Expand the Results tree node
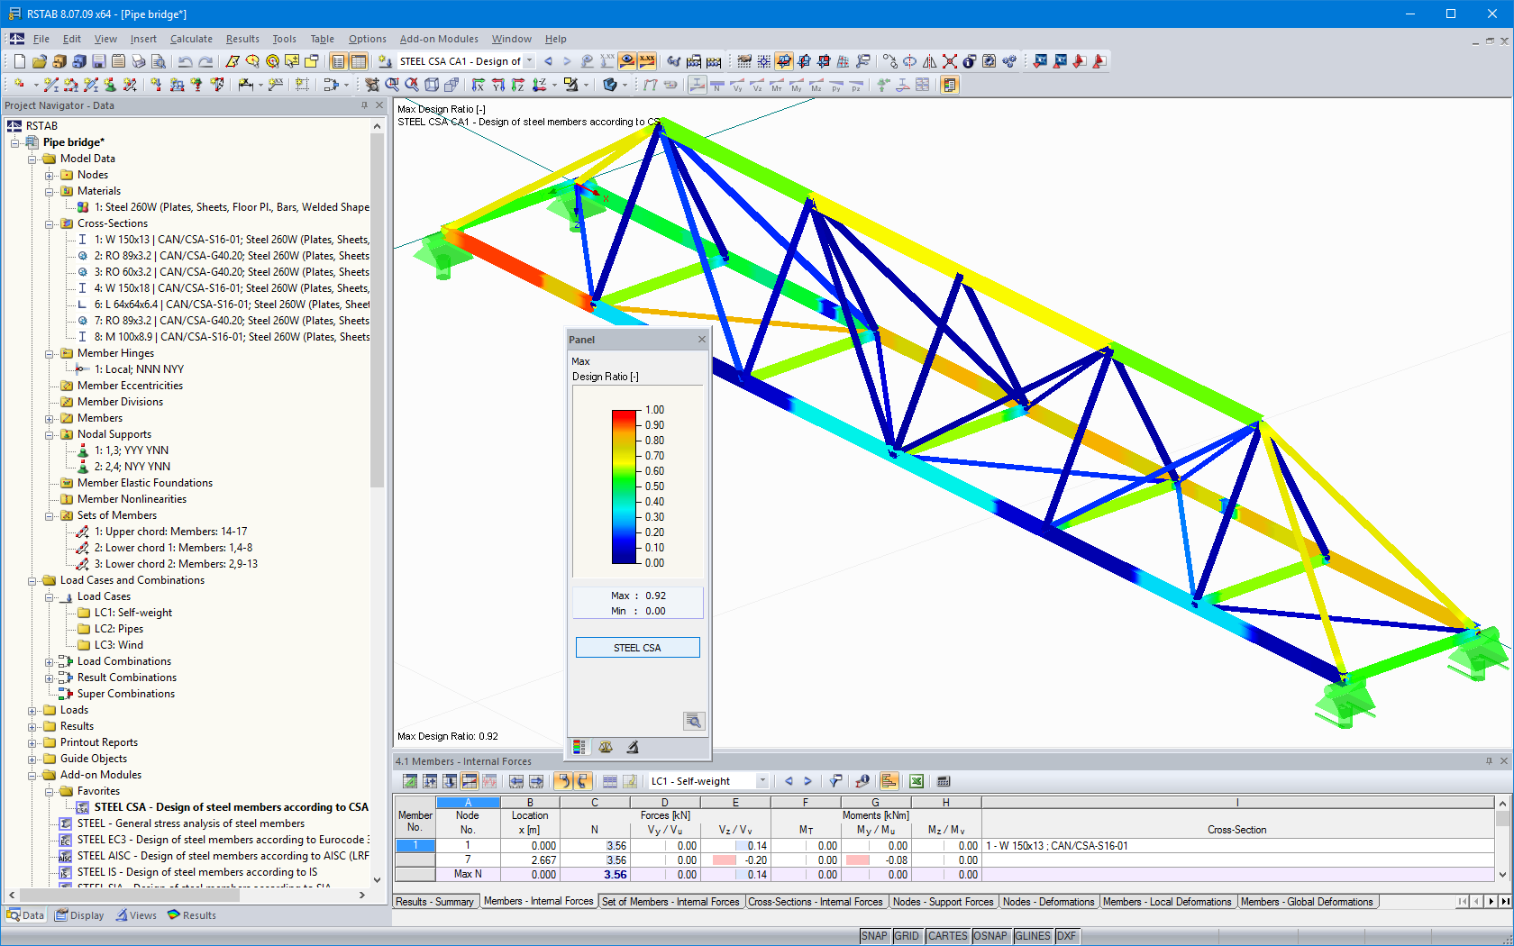 [32, 726]
